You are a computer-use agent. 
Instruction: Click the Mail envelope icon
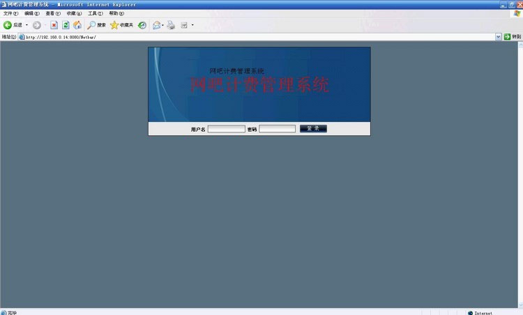tap(156, 25)
